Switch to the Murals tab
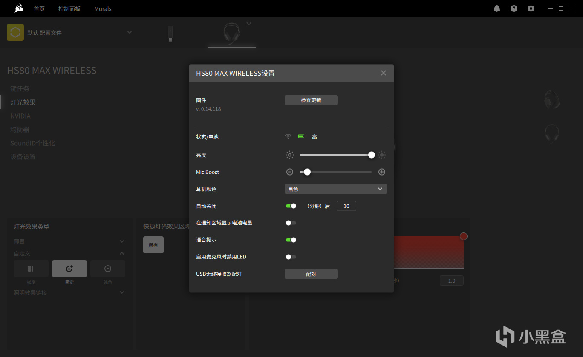Viewport: 583px width, 357px height. click(x=103, y=8)
